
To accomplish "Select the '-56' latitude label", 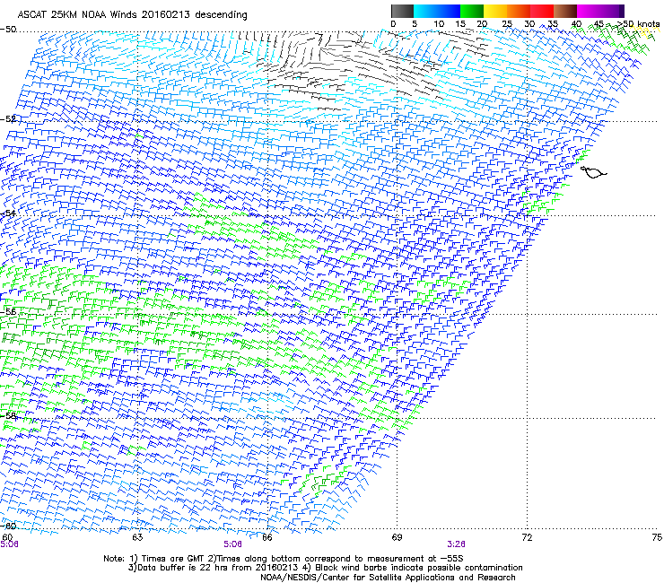I will (8, 311).
